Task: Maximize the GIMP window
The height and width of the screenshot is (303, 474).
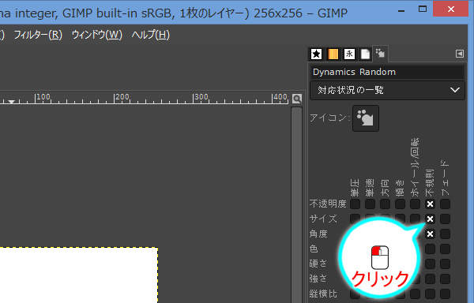Action: pos(423,9)
